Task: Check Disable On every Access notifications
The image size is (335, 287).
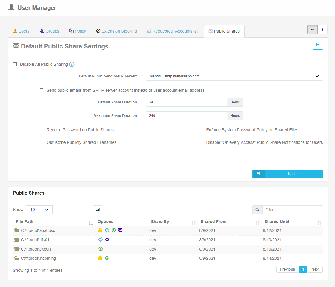Action: (201, 143)
